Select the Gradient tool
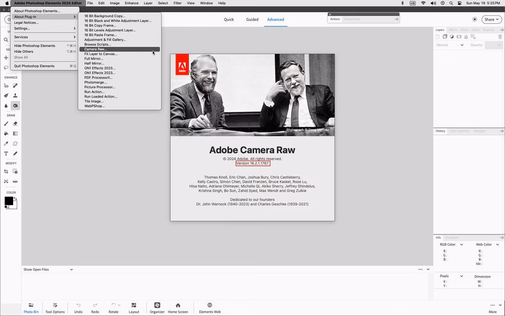The height and width of the screenshot is (316, 505). click(15, 134)
